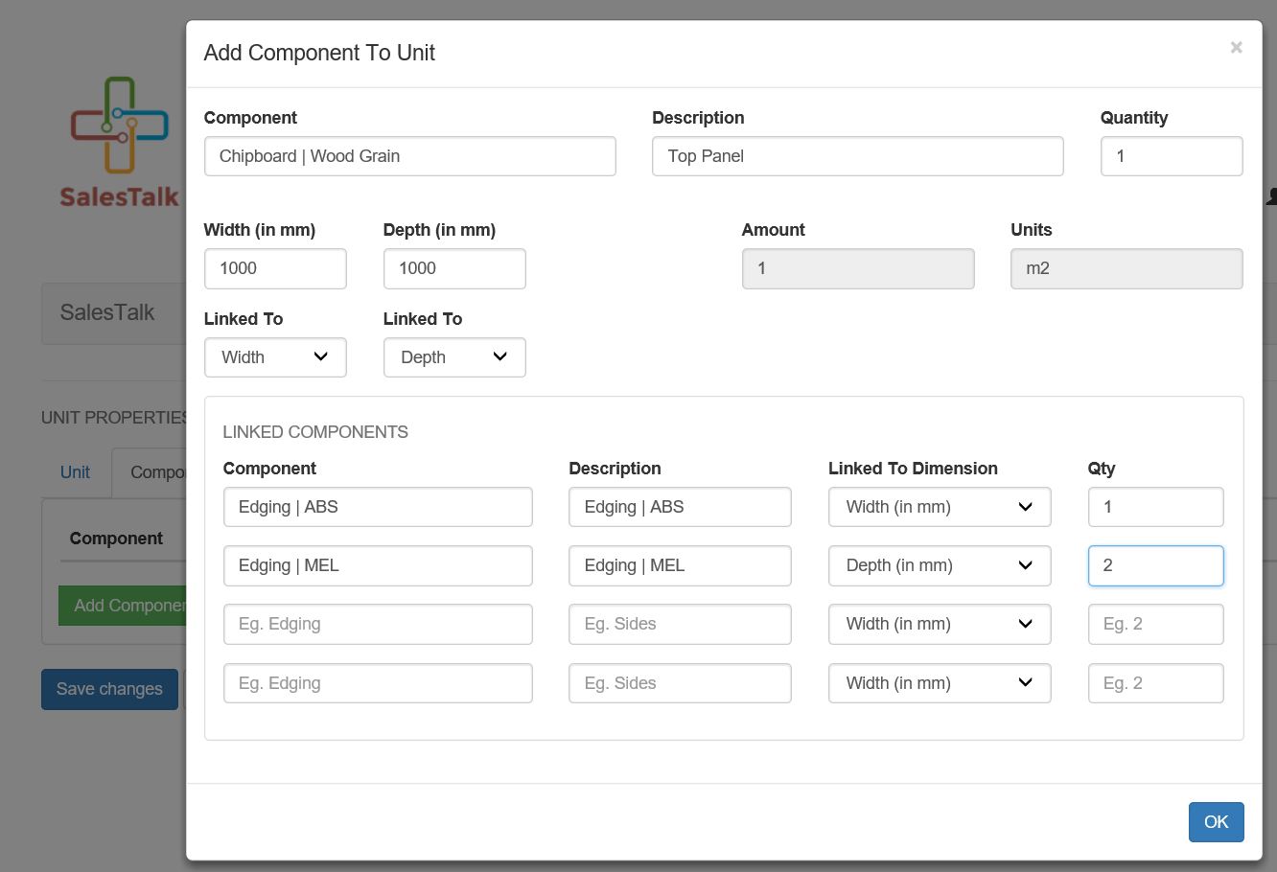Click third row empty Component field
The height and width of the screenshot is (872, 1277).
click(x=378, y=624)
